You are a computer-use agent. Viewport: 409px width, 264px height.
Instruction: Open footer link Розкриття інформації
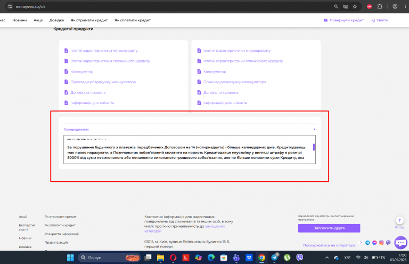tap(62, 234)
